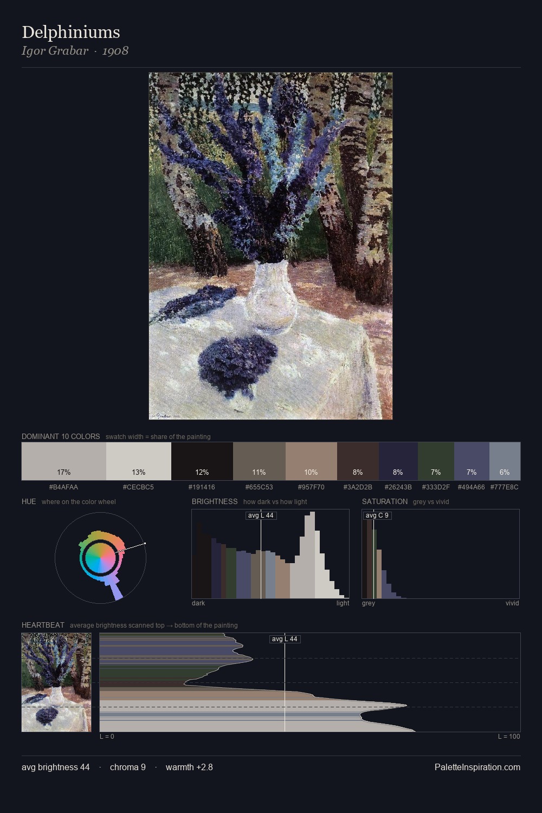This screenshot has width=542, height=813.
Task: Click the hex code #655C53 text
Action: (x=259, y=487)
